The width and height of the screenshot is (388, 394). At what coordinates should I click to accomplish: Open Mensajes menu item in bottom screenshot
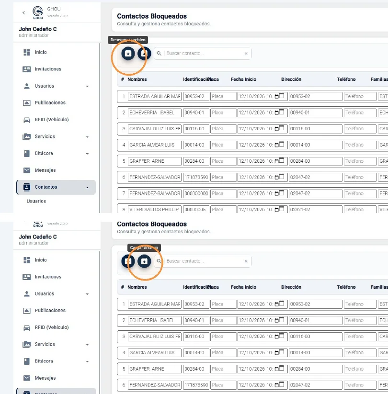coord(57,378)
